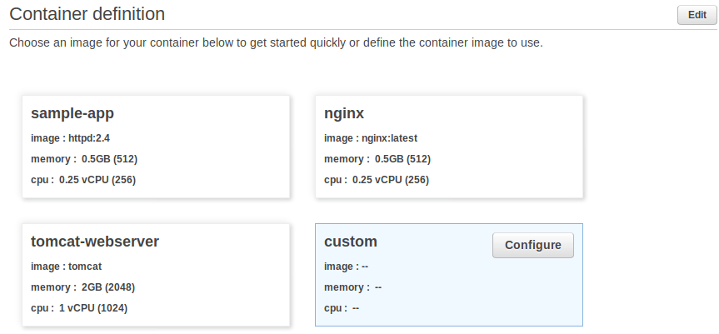Viewport: 719px width, 334px height.
Task: Click the 'Choose an image' description text
Action: coord(276,42)
